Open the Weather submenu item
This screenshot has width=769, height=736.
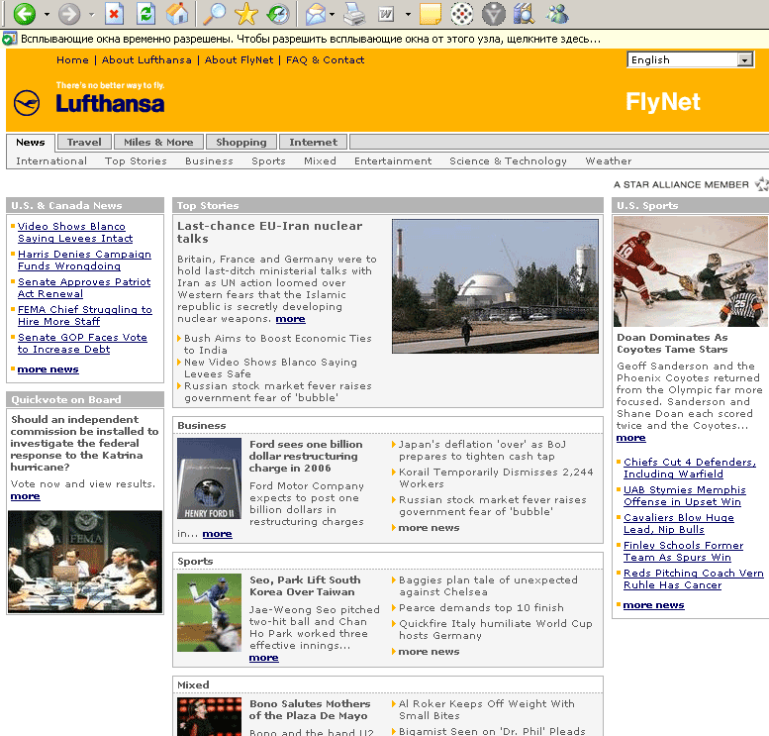(608, 161)
